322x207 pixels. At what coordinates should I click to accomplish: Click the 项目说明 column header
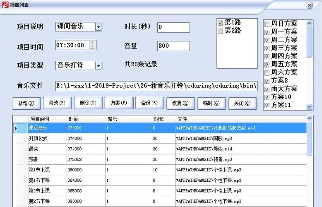(x=47, y=119)
